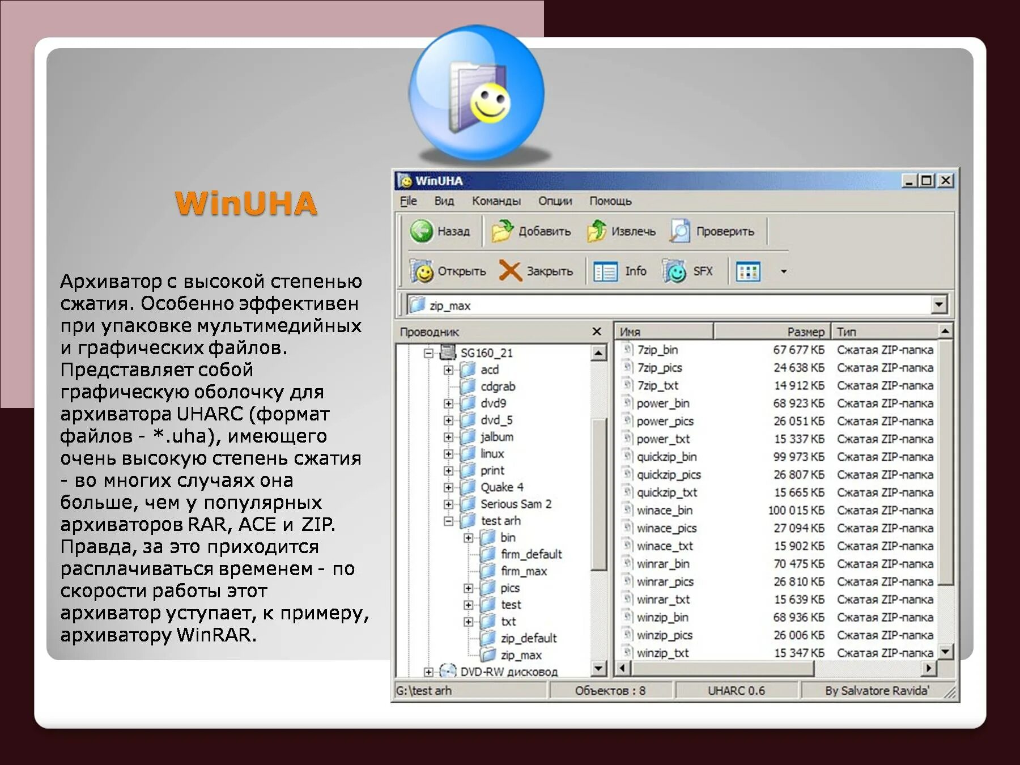Collapse the test arh folder node
The image size is (1020, 765).
pos(448,521)
